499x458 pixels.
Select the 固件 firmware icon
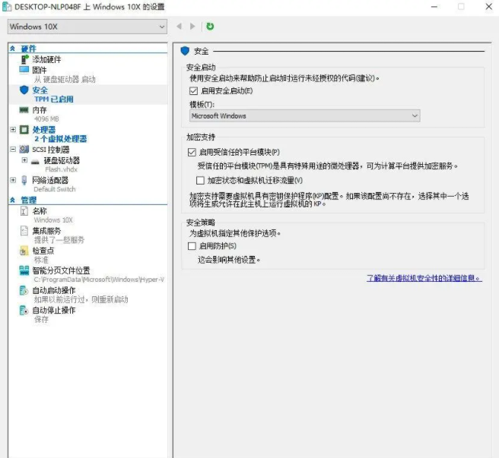[x=24, y=70]
